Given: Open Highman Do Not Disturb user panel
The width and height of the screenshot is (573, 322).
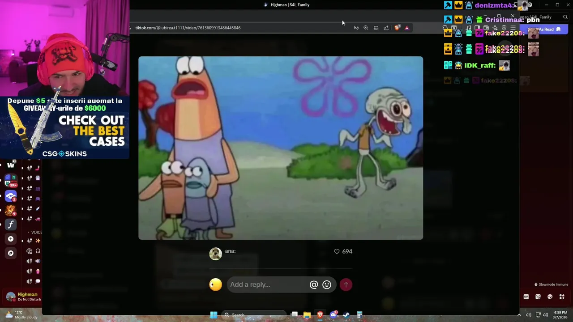Looking at the screenshot, I should (24, 297).
